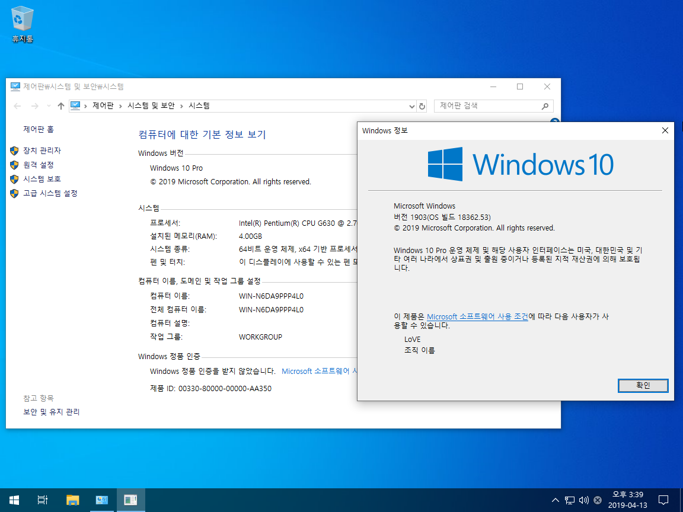This screenshot has height=512, width=683.
Task: Expand the chevron after 제어판 breadcrumb
Action: [121, 106]
